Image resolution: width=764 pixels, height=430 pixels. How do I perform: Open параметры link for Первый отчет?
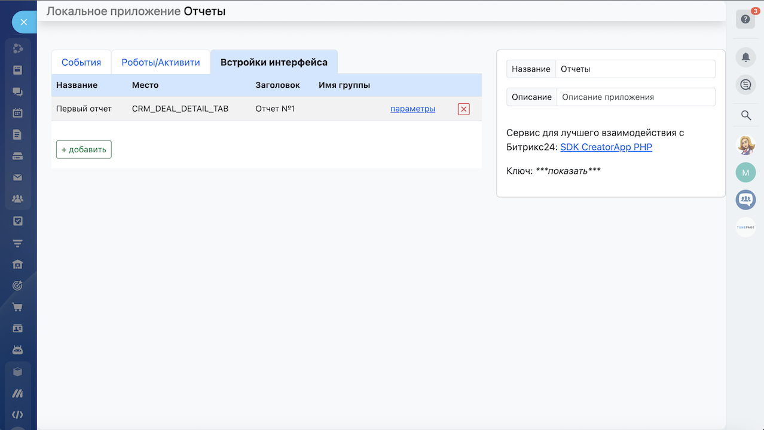412,109
